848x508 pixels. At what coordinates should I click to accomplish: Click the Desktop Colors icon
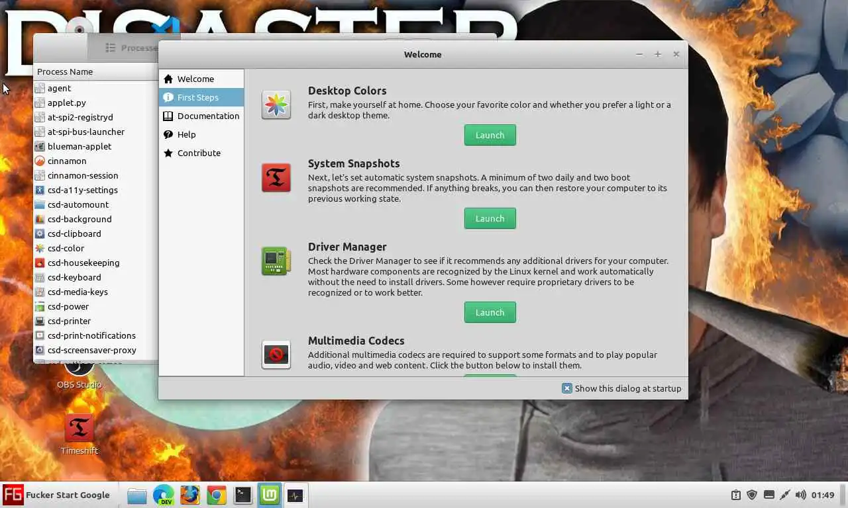(276, 105)
